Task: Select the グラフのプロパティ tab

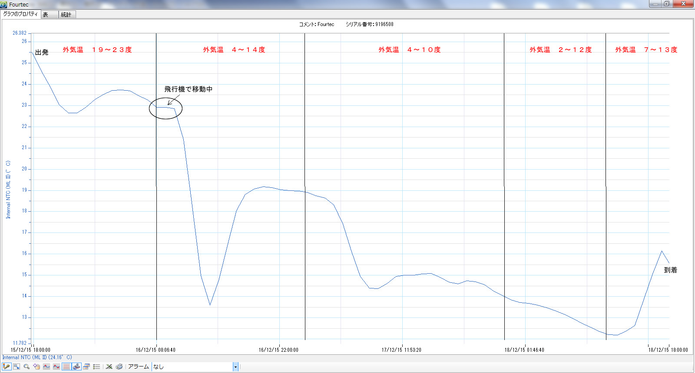Action: click(x=20, y=14)
